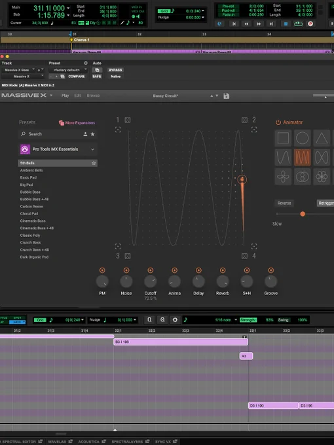
Task: Open the Pro Tools MX Essentials library dropdown
Action: pos(58,149)
